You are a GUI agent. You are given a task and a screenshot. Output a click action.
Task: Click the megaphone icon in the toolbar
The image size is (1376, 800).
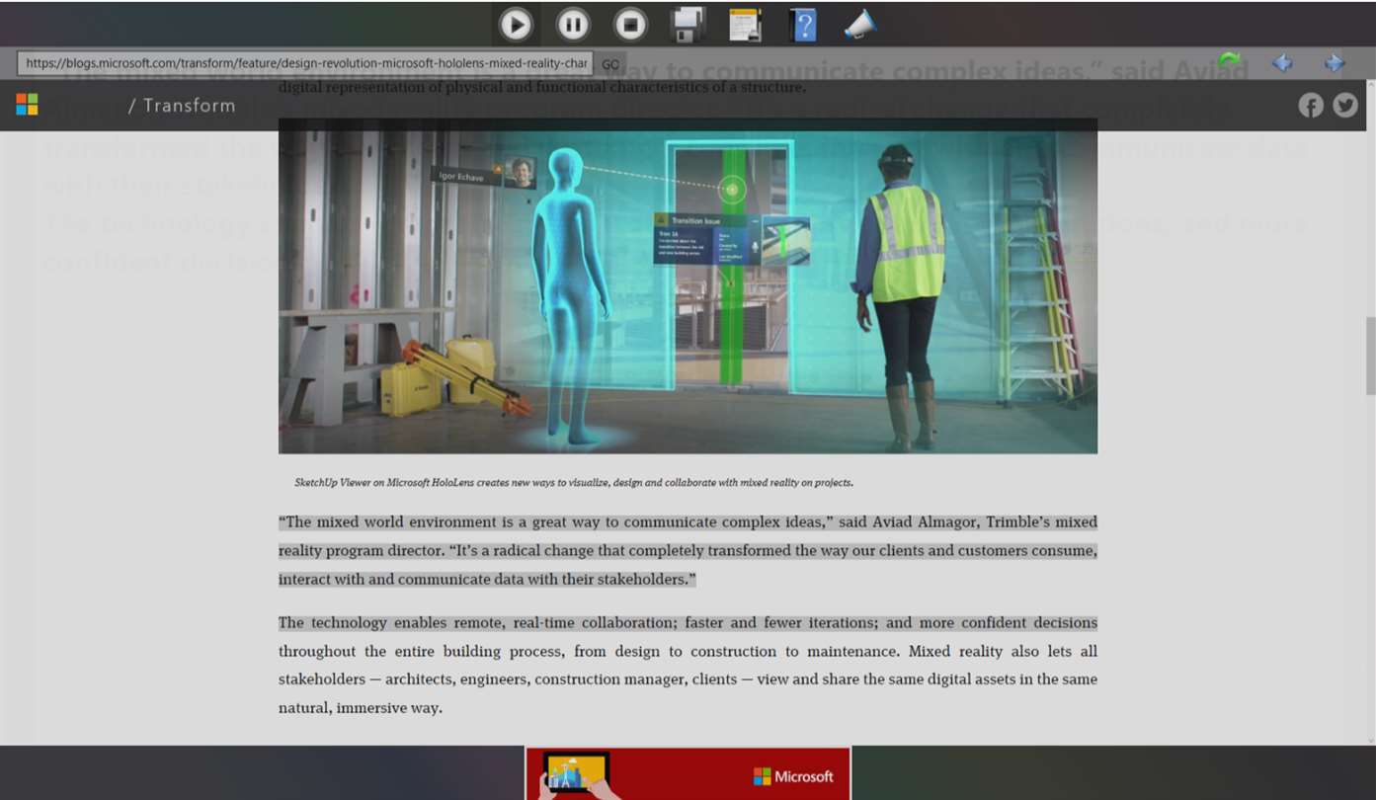860,25
